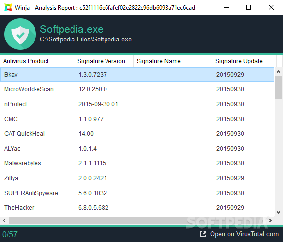Click the 0/57 detection count
283x242 pixels.
click(10, 234)
